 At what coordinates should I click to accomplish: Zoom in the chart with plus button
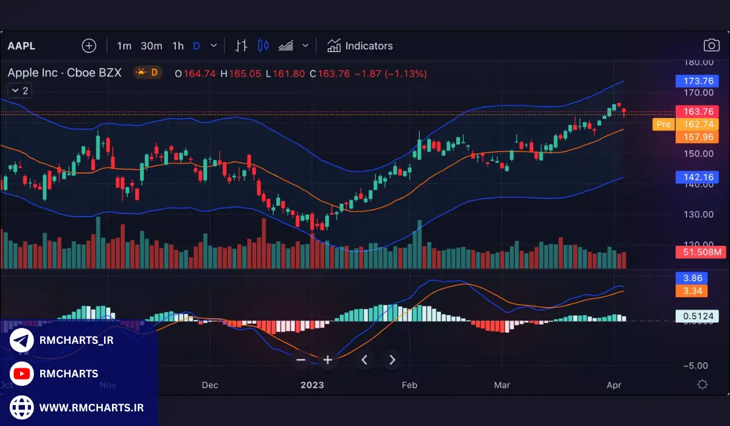[x=328, y=360]
